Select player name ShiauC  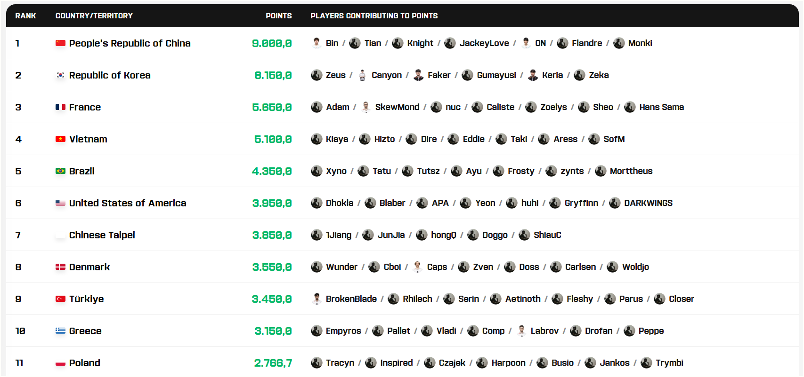tap(547, 235)
